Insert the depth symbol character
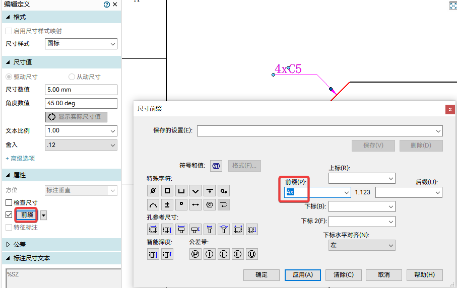The image size is (457, 288). coord(210,191)
